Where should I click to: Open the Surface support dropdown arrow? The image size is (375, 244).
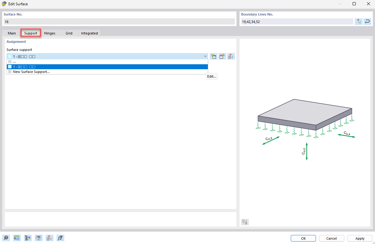[205, 56]
